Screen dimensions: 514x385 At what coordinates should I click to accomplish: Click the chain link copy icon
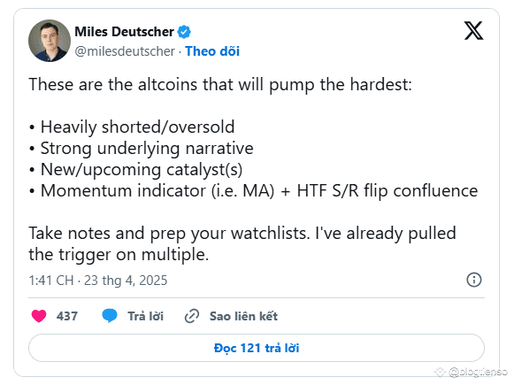coord(192,316)
